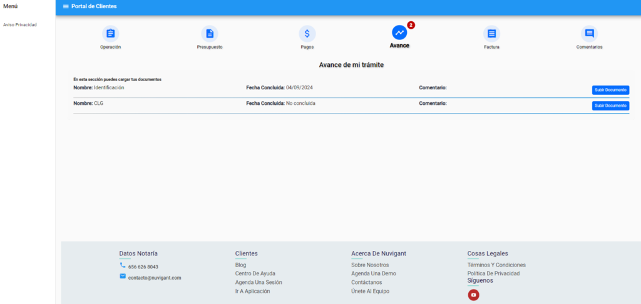Click the Cosas Legales footer heading
This screenshot has width=641, height=304.
pos(488,253)
